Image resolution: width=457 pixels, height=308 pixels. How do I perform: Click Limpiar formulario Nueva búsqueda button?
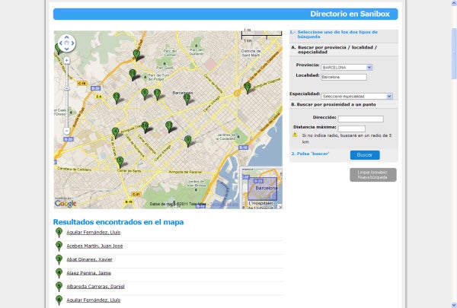click(373, 175)
